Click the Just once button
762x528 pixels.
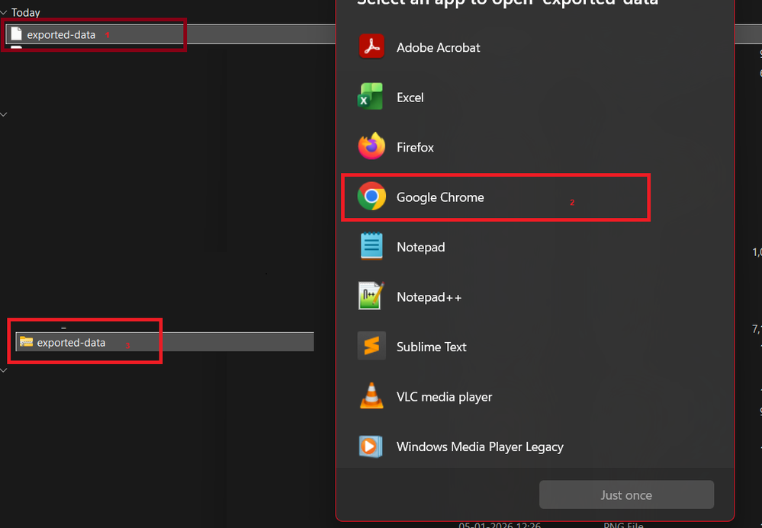coord(626,494)
